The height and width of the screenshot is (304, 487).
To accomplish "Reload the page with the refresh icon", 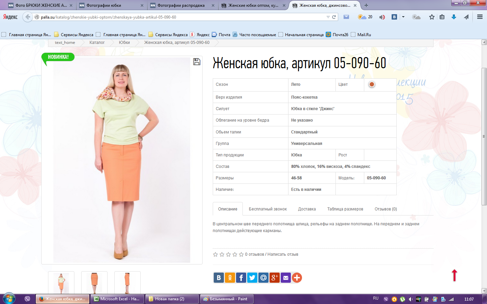I will click(334, 17).
